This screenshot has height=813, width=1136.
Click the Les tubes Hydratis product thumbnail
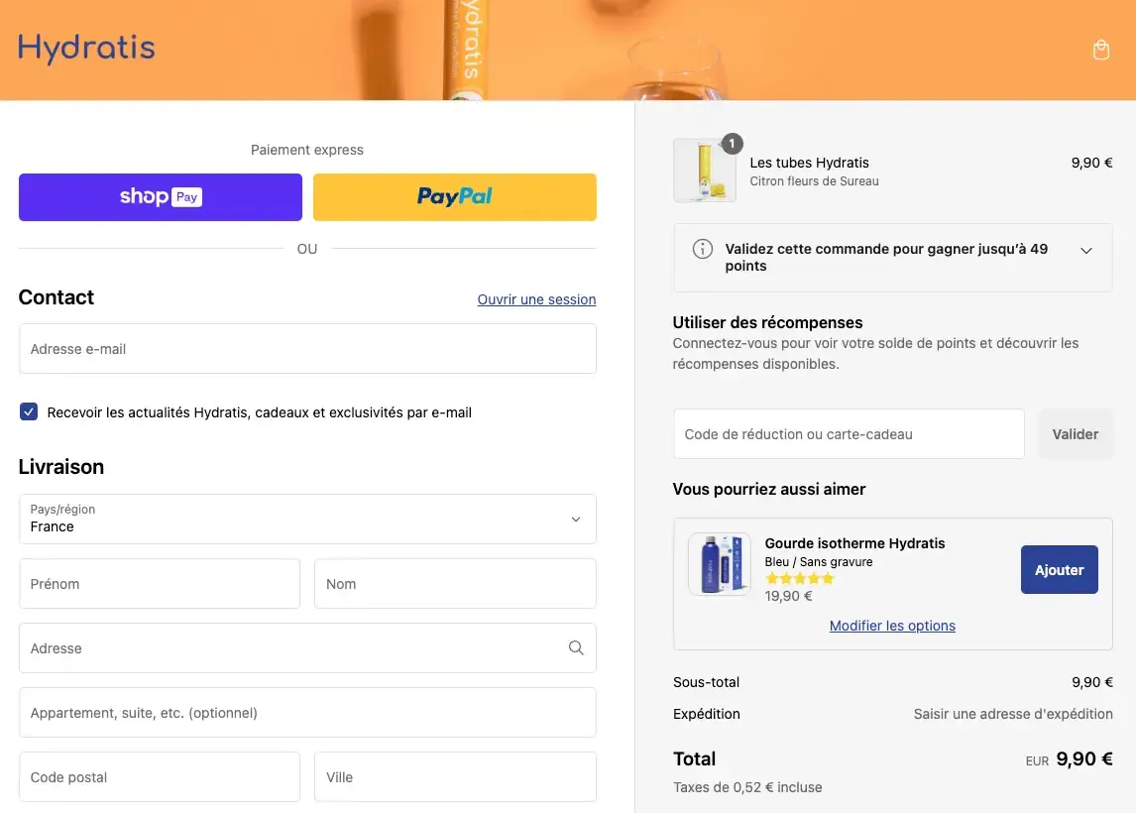click(704, 171)
